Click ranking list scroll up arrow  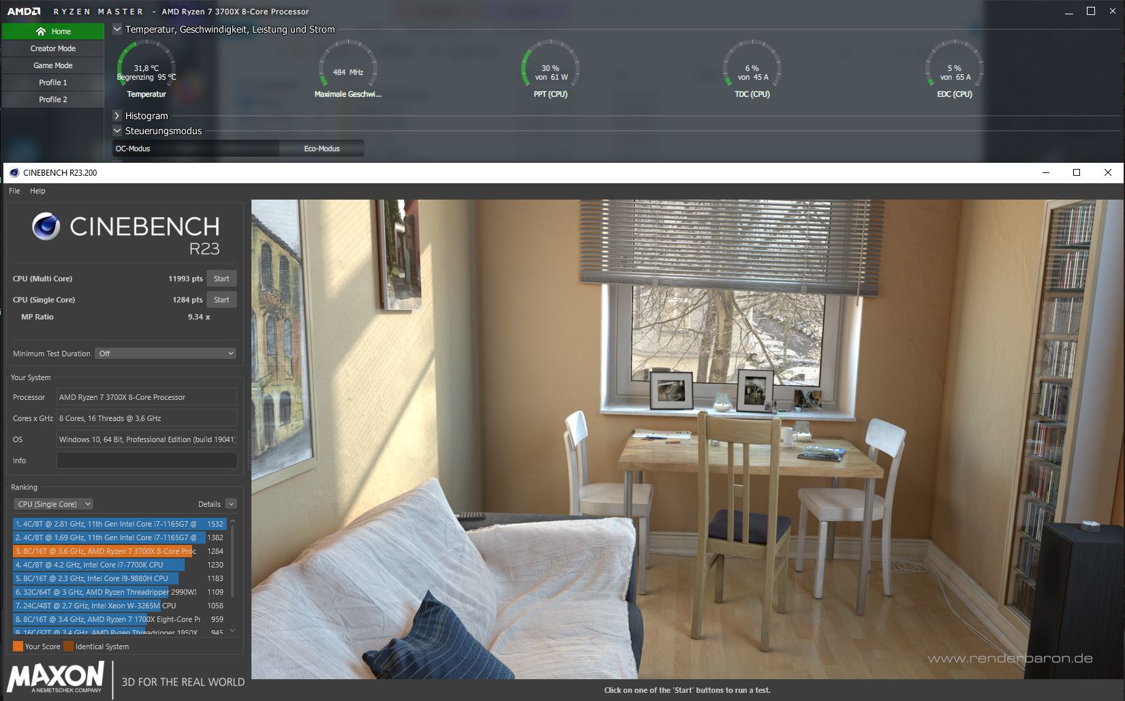[x=232, y=522]
